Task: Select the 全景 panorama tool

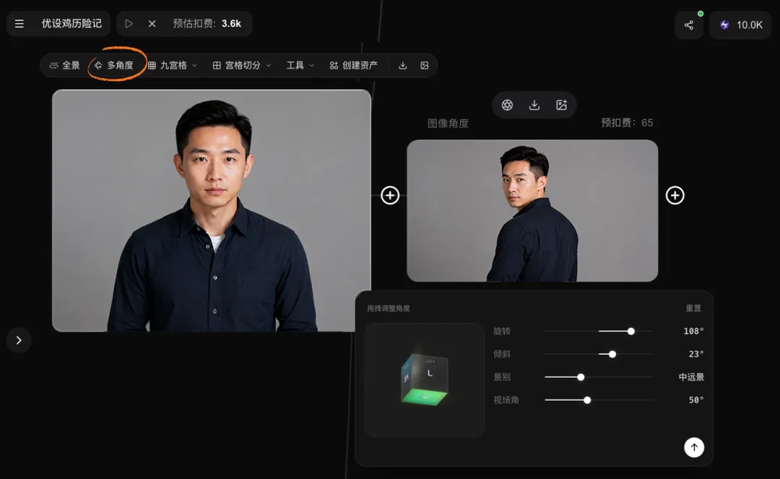Action: pyautogui.click(x=65, y=65)
